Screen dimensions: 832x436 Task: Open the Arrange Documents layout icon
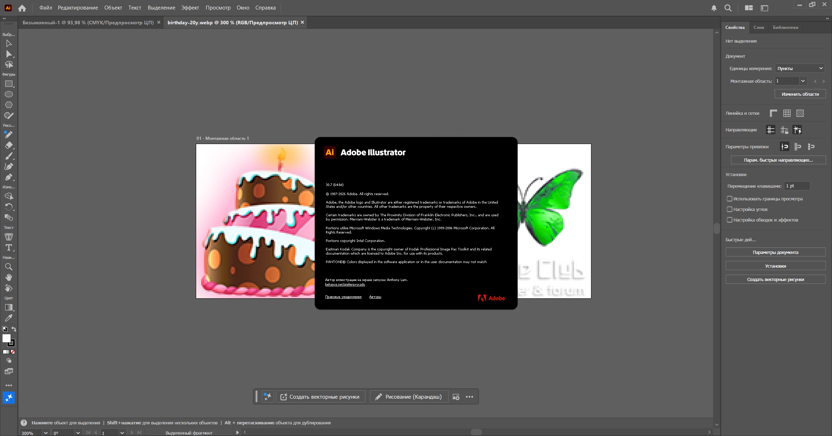[x=749, y=8]
